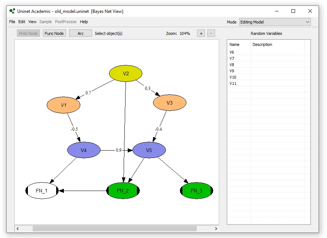Select the orange V1 node
The height and width of the screenshot is (238, 327).
[x=63, y=105]
